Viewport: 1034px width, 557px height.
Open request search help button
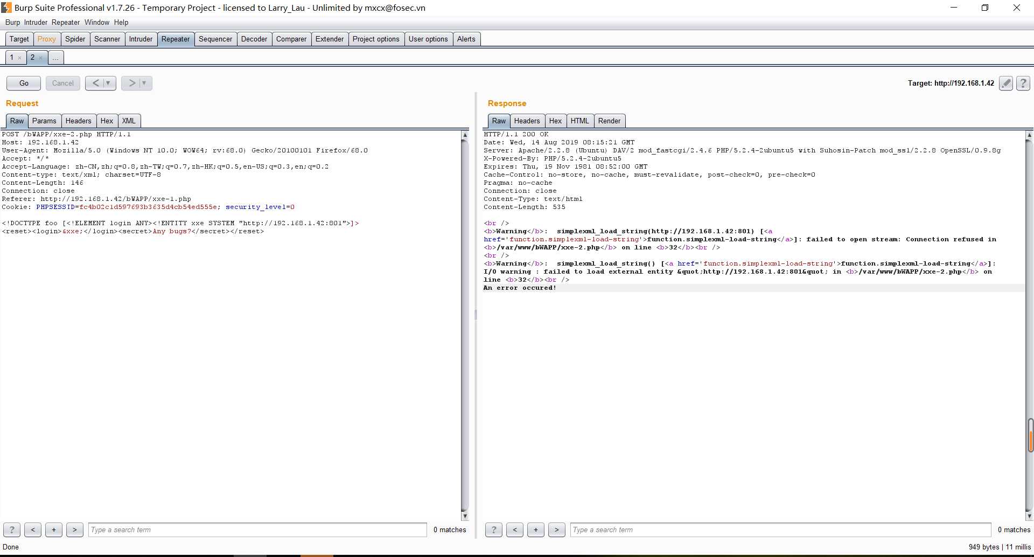coord(12,530)
